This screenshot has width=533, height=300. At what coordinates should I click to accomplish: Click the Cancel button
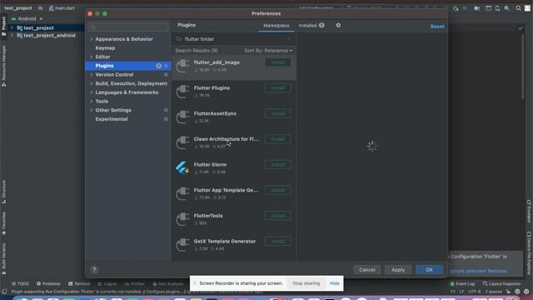pyautogui.click(x=367, y=270)
